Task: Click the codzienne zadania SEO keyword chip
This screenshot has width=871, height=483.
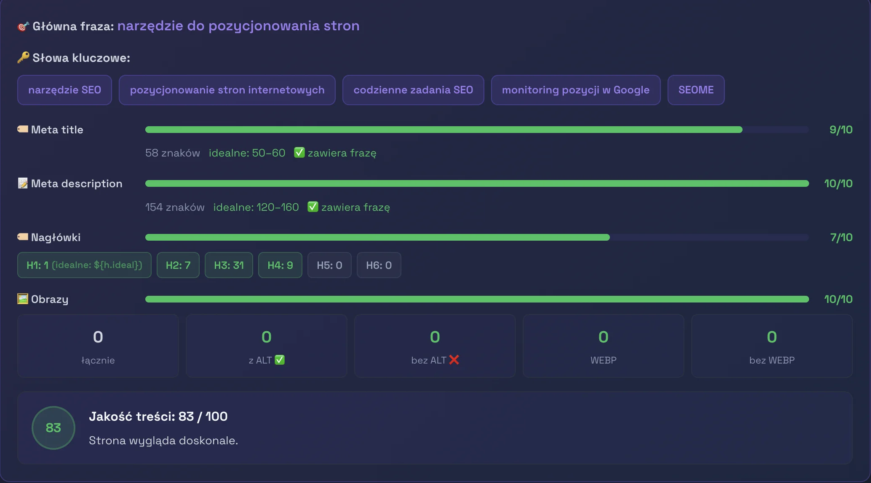Action: [413, 90]
